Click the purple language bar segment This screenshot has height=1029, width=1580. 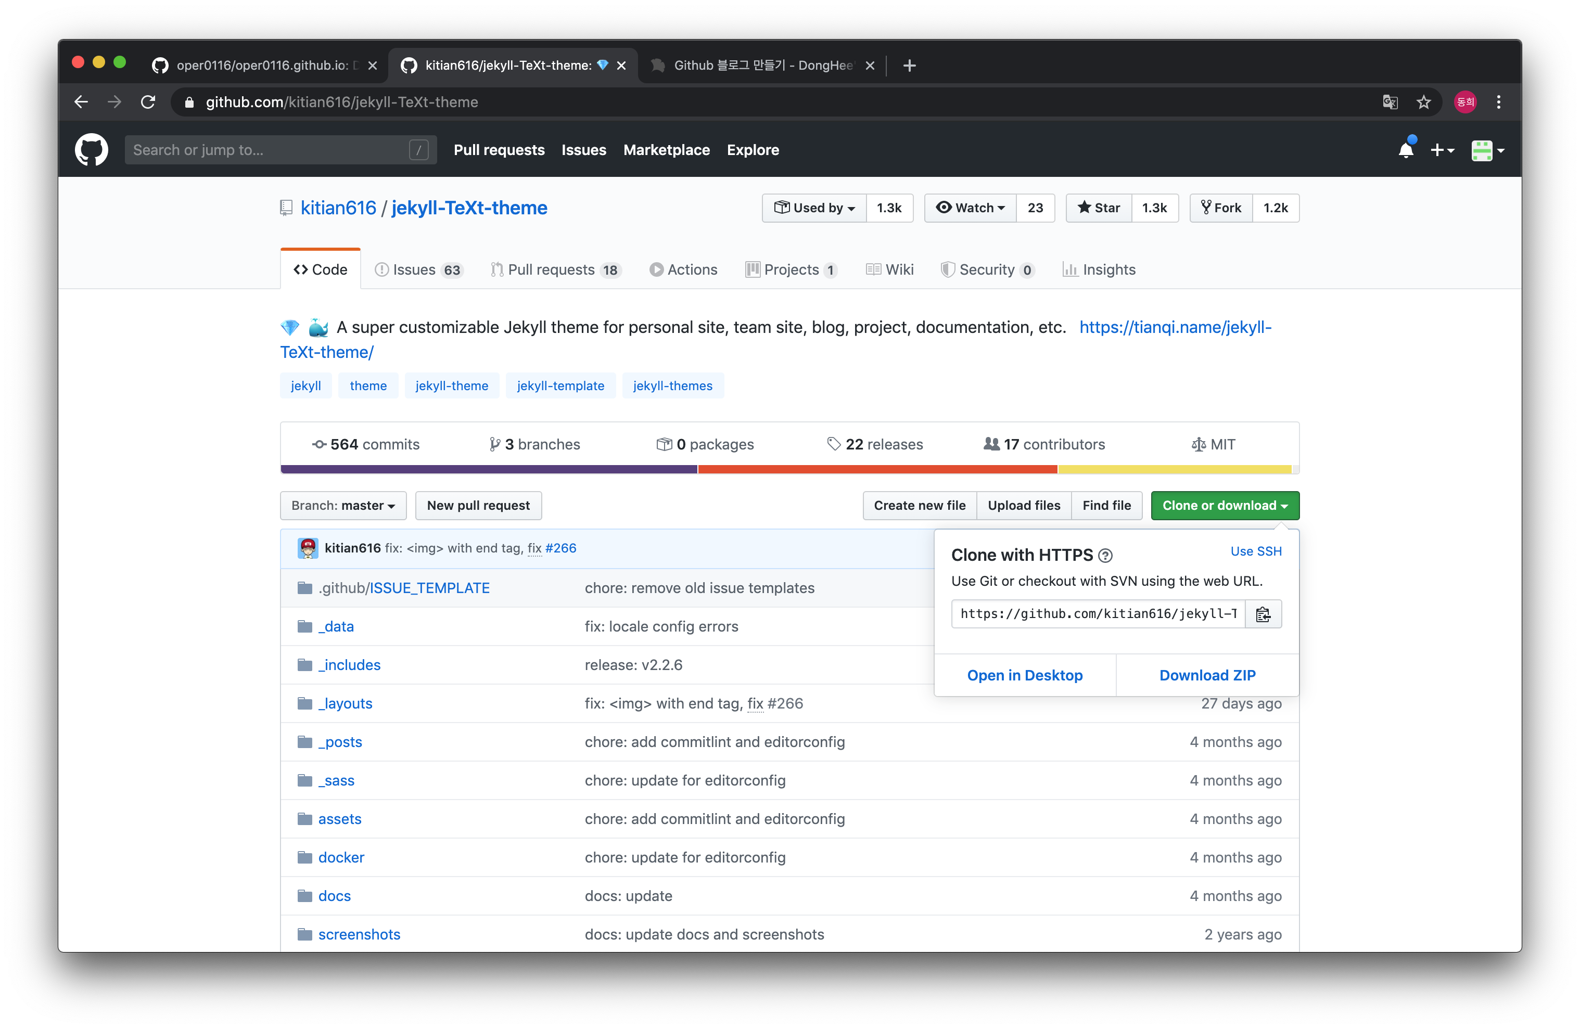(x=489, y=470)
